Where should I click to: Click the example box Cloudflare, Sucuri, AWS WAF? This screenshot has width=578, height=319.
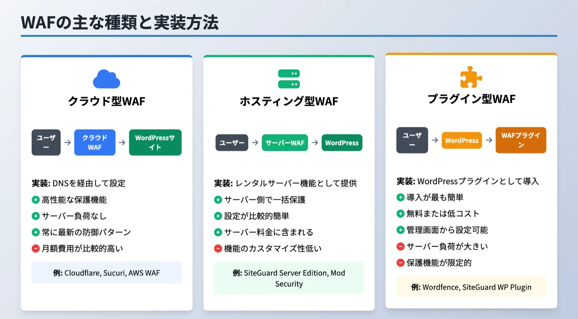(107, 273)
